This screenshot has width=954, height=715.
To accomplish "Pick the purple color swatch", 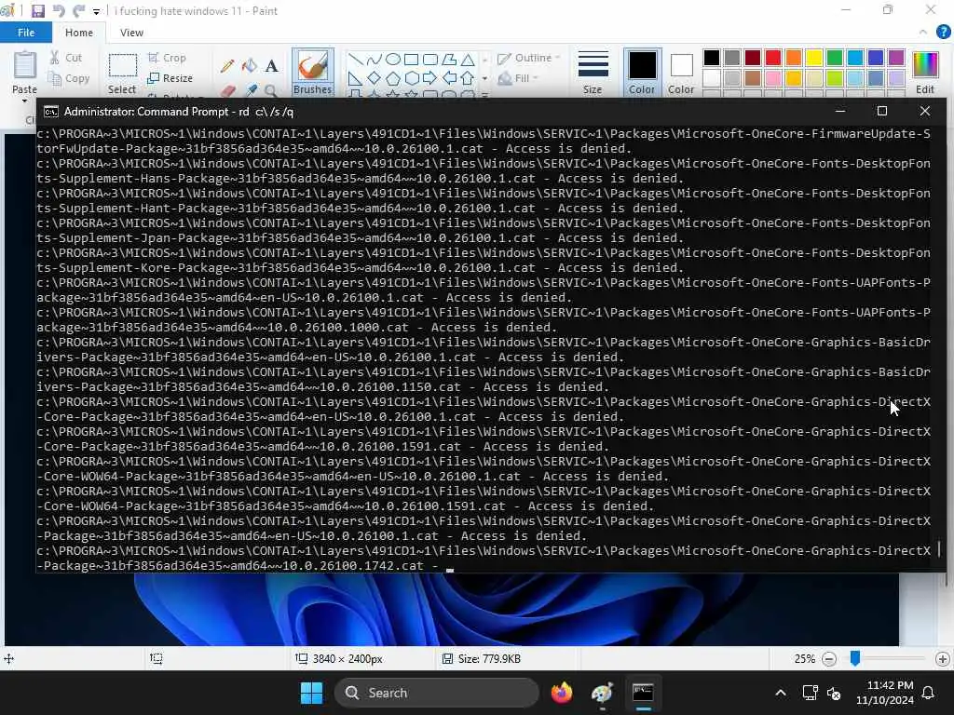I will point(896,58).
